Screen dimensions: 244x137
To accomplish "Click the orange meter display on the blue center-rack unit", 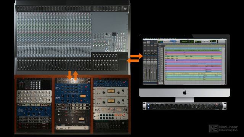I will pos(83,96).
